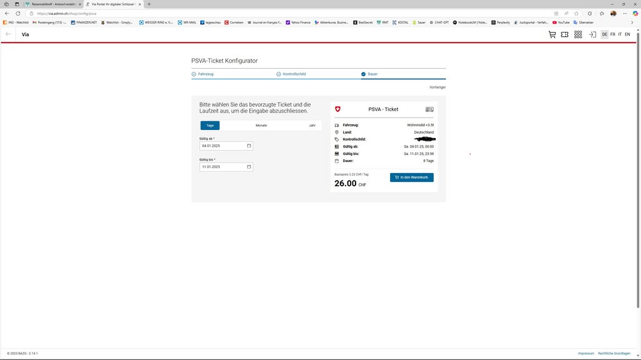Open the read aloud icon in address bar
The width and height of the screenshot is (641, 360).
coord(566,14)
